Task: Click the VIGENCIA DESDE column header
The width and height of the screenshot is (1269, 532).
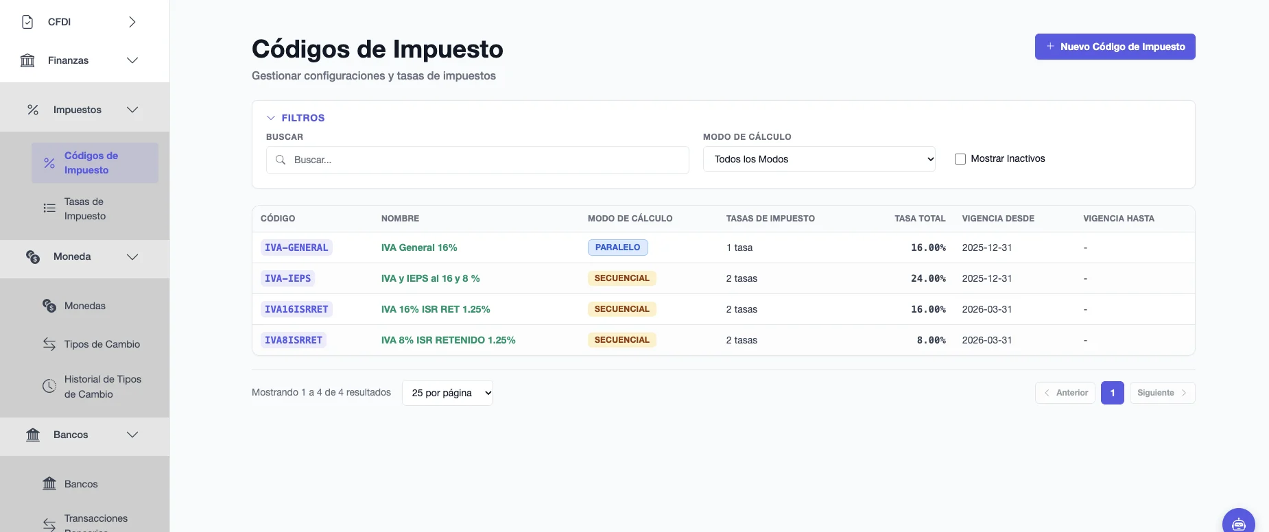Action: click(998, 219)
